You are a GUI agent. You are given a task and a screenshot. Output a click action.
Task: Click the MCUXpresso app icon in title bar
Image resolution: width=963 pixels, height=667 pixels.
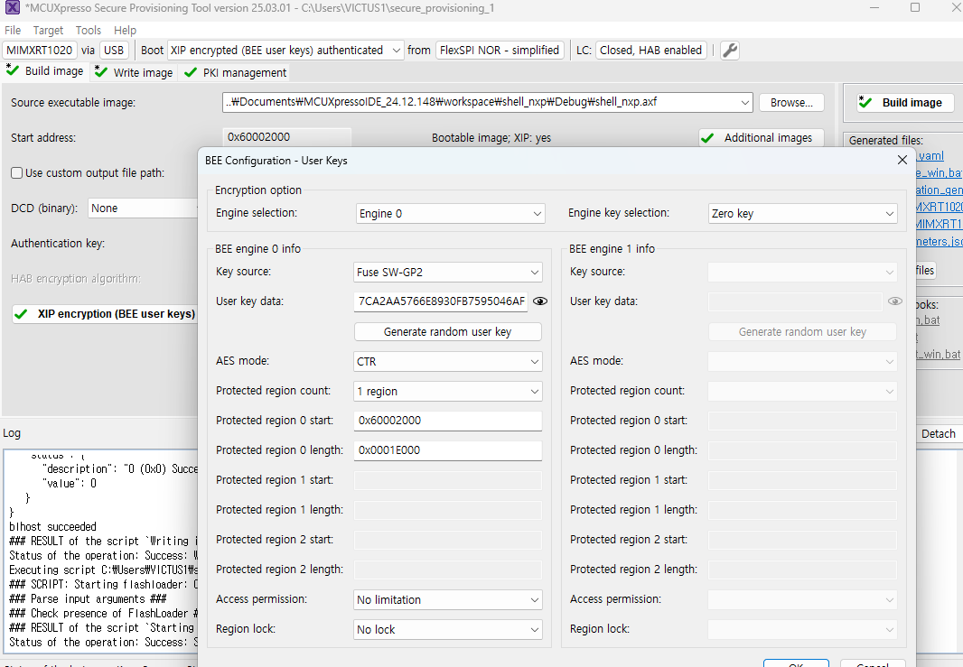(13, 8)
